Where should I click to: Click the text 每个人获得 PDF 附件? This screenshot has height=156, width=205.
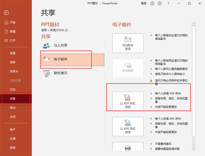pyautogui.click(x=168, y=94)
